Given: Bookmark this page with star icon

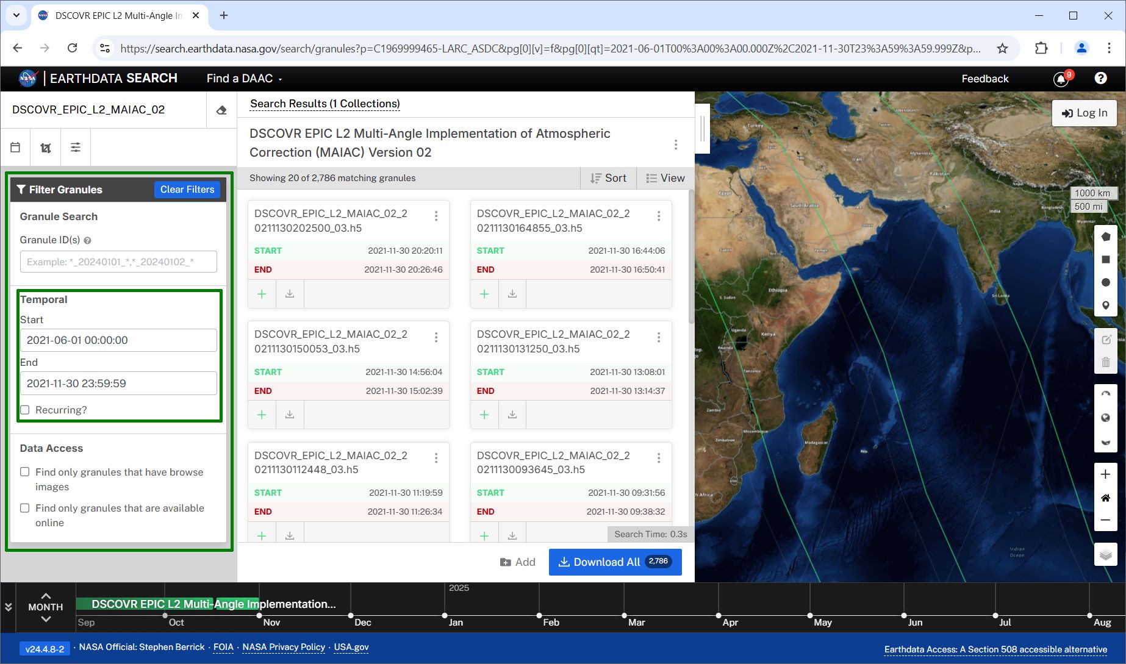Looking at the screenshot, I should point(1002,48).
